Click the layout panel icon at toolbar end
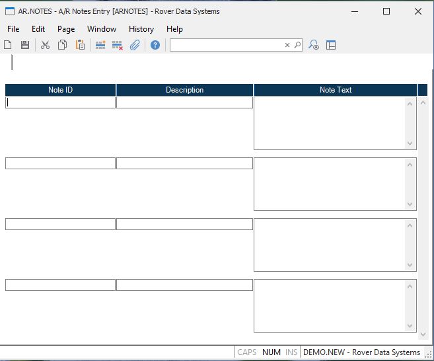The height and width of the screenshot is (361, 434). [331, 45]
